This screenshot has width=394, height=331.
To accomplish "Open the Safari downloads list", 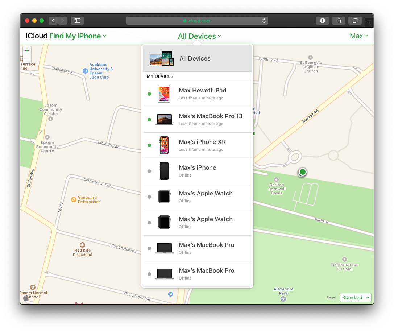I will click(x=322, y=21).
